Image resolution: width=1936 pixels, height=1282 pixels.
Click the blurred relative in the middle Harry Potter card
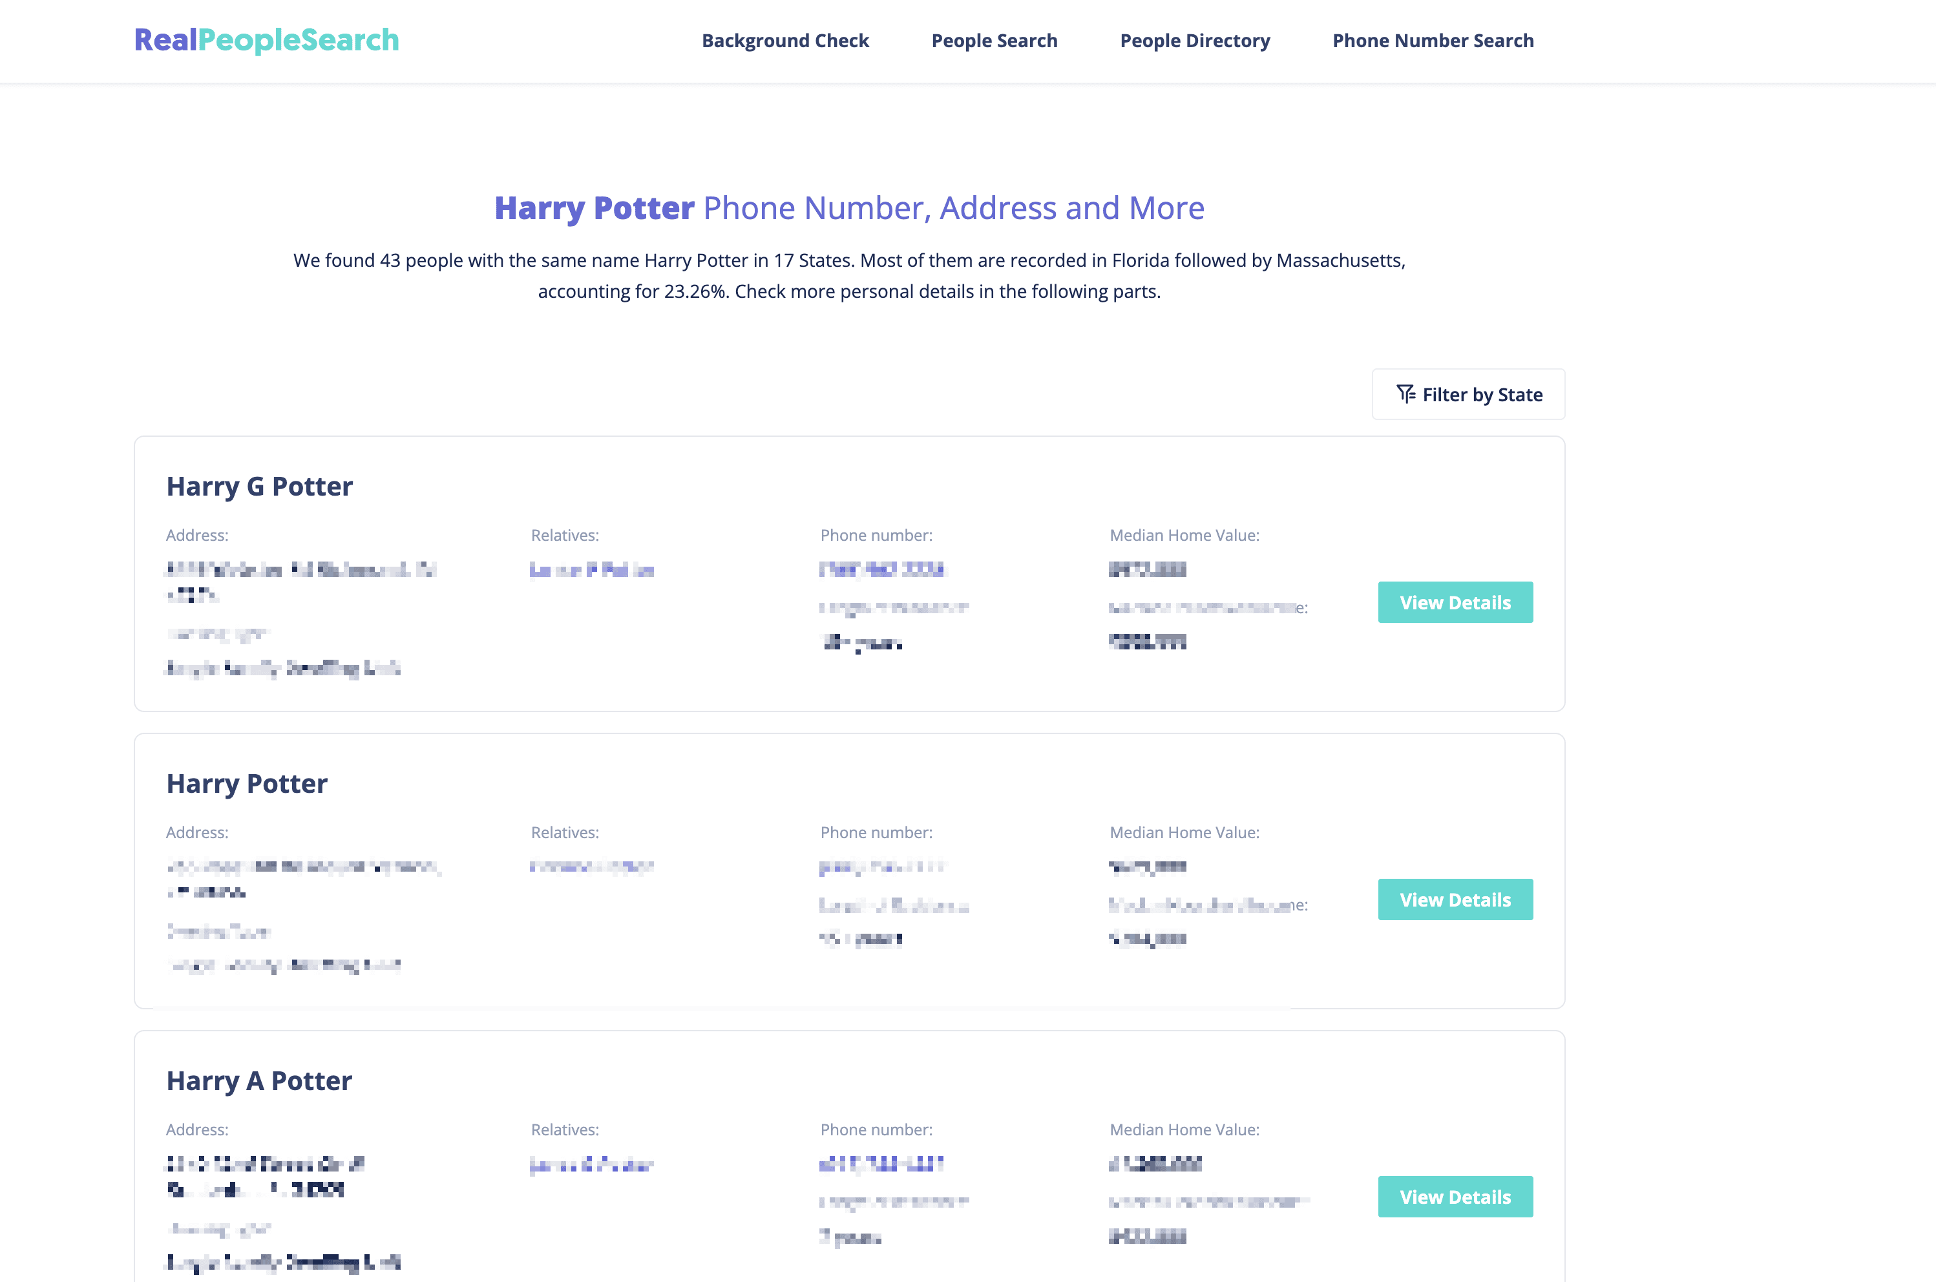[x=592, y=867]
